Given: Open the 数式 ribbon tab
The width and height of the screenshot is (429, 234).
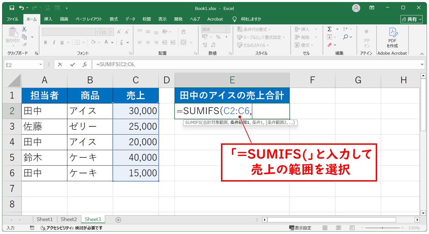Looking at the screenshot, I should point(114,19).
